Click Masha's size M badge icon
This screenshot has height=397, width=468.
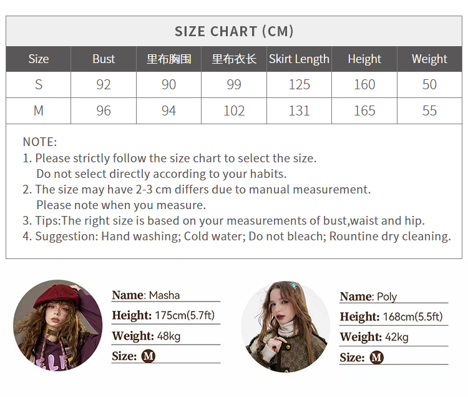pos(149,356)
